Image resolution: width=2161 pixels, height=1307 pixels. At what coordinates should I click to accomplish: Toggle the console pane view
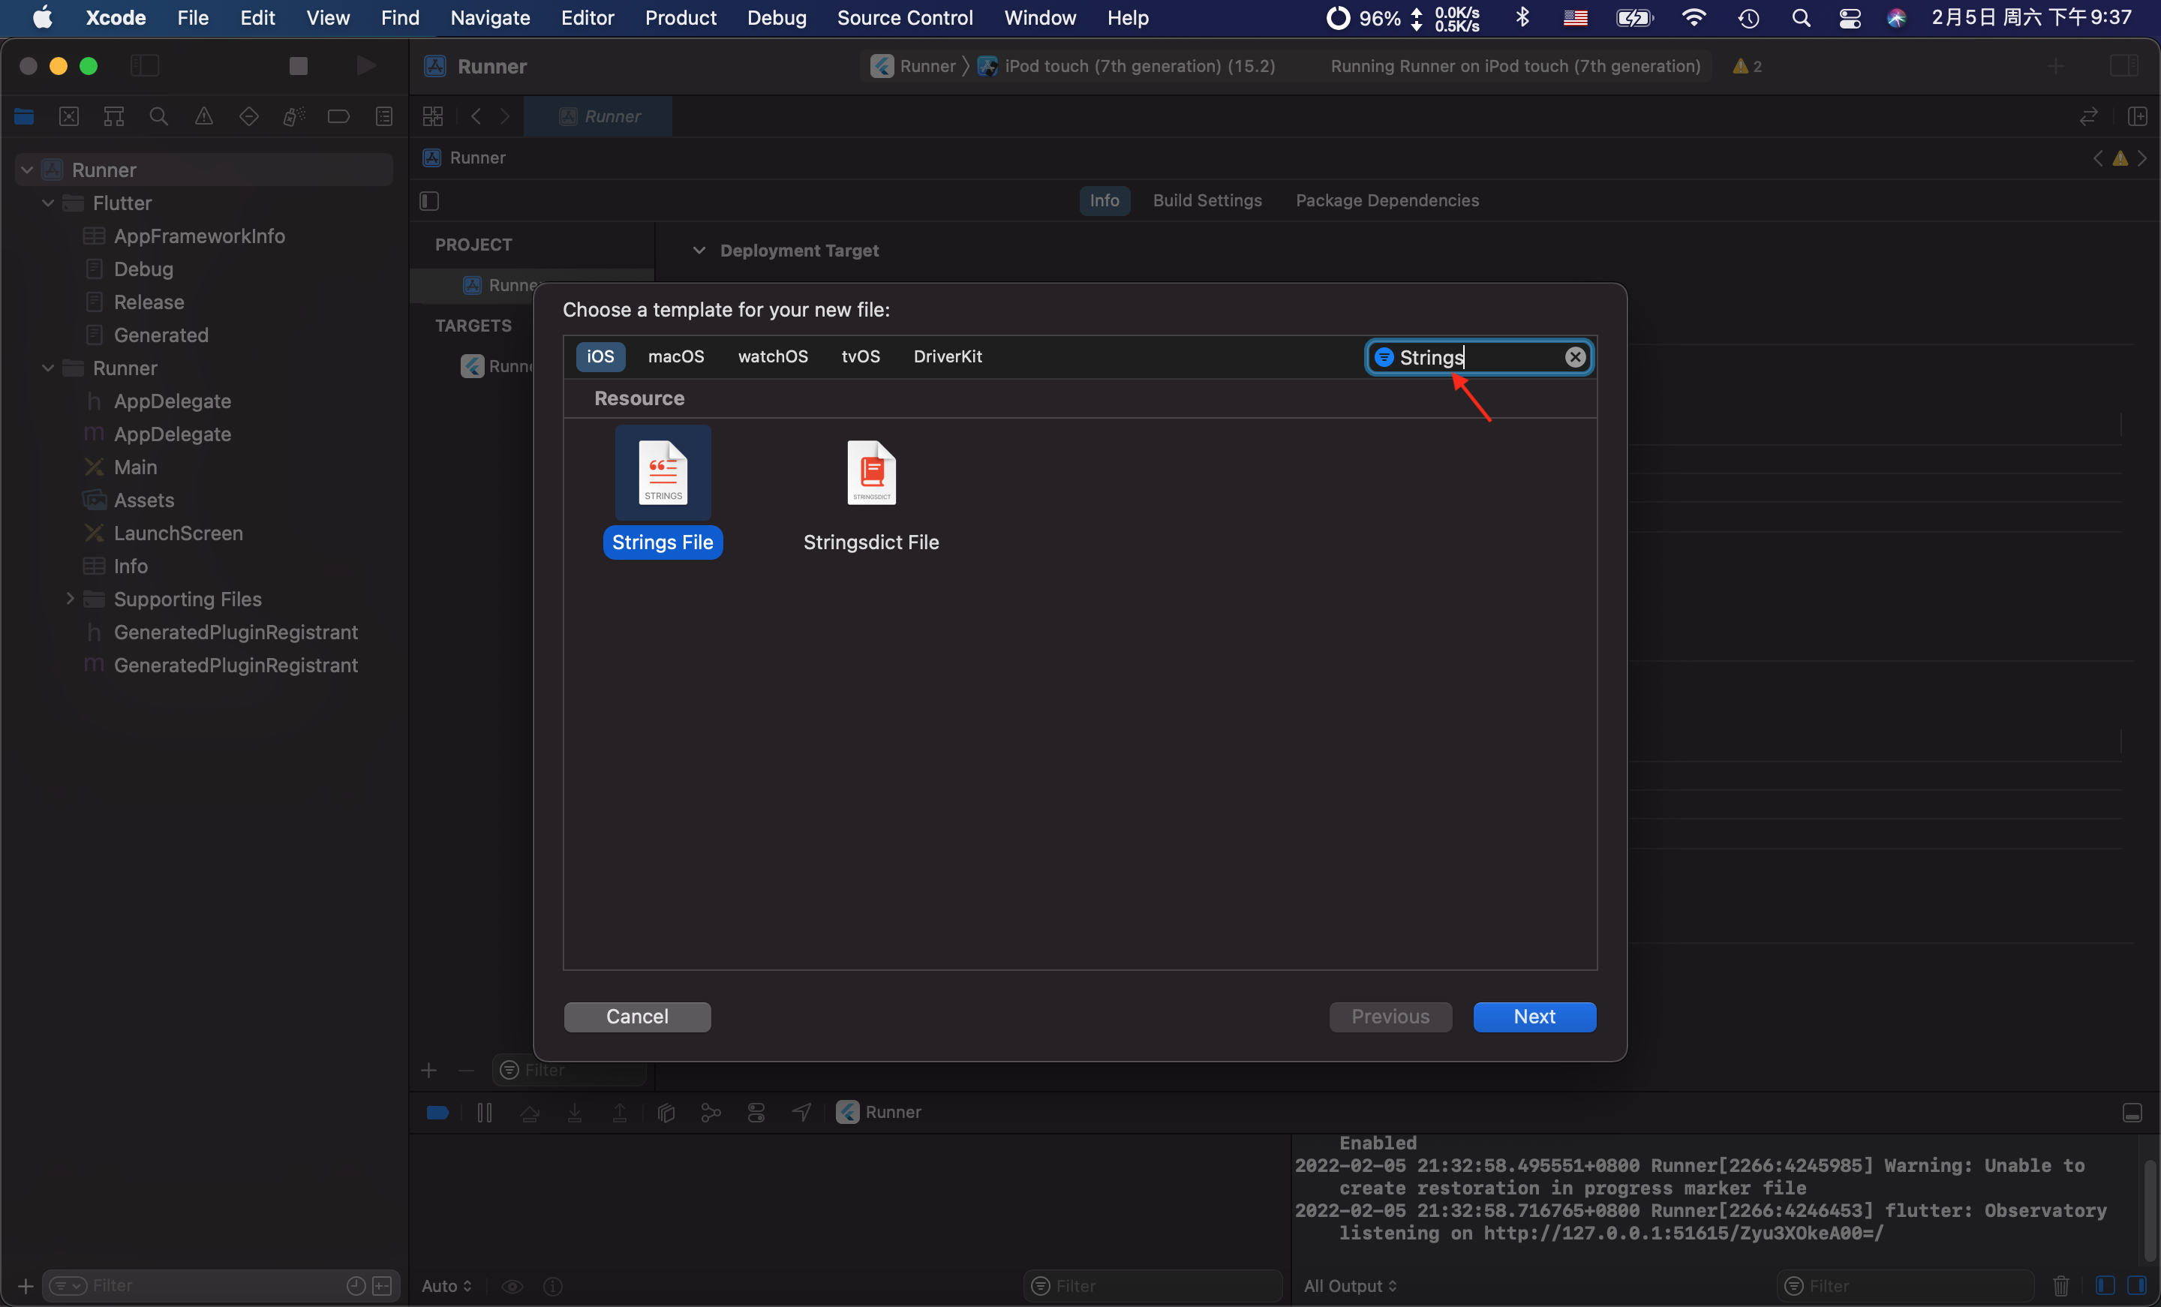pyautogui.click(x=2136, y=1285)
